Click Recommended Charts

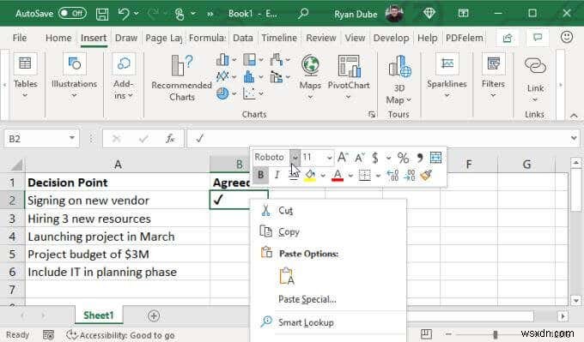coord(182,78)
